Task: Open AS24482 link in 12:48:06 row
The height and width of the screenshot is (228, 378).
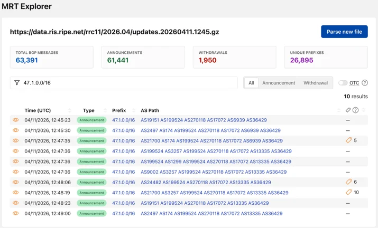Action: tap(151, 182)
